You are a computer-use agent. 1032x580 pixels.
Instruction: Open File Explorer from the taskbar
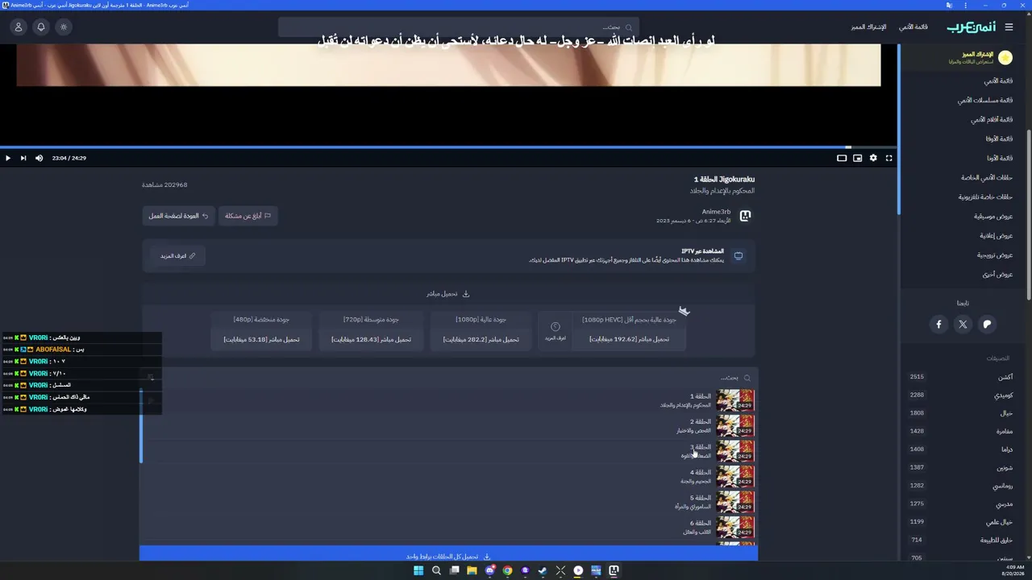(x=472, y=570)
